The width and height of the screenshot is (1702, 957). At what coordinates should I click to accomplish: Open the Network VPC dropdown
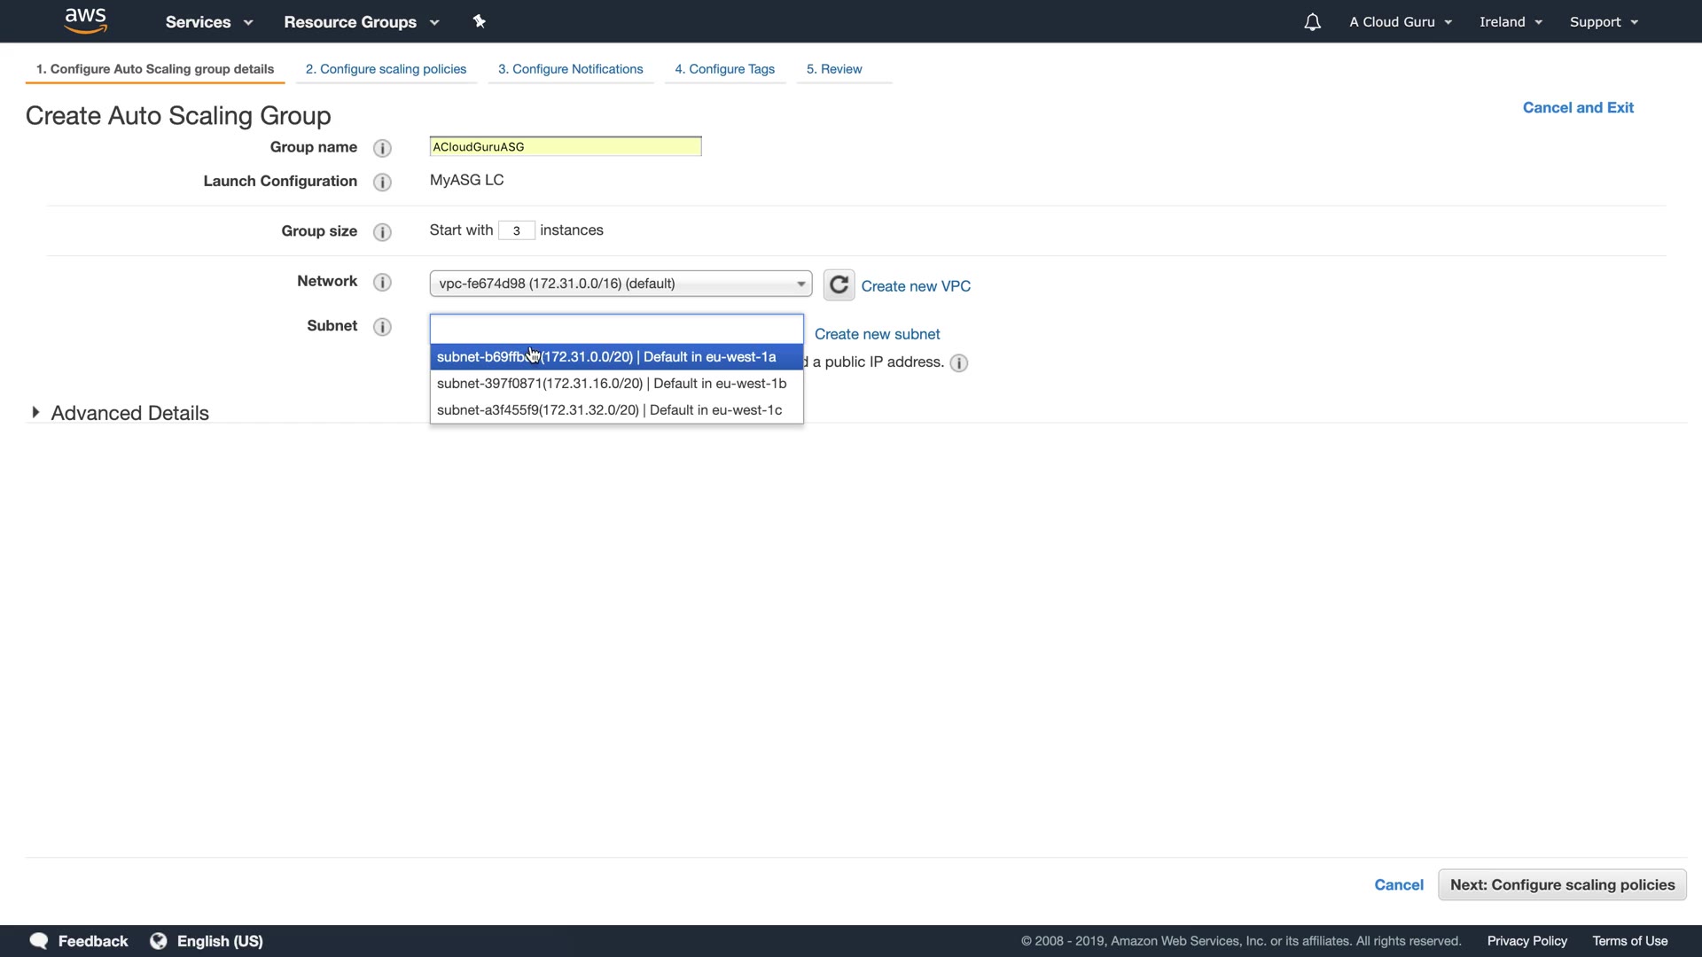coord(621,284)
